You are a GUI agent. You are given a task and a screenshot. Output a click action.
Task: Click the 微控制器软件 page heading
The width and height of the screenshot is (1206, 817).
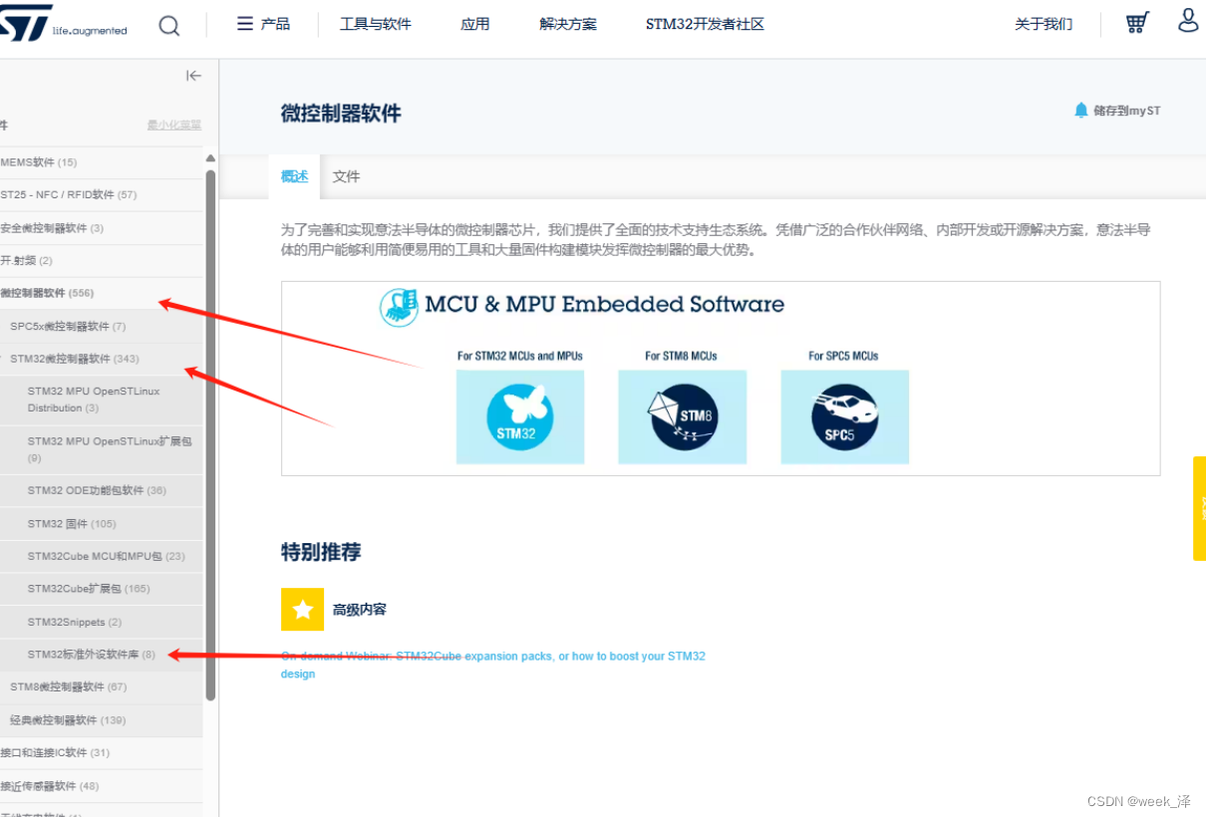(341, 114)
